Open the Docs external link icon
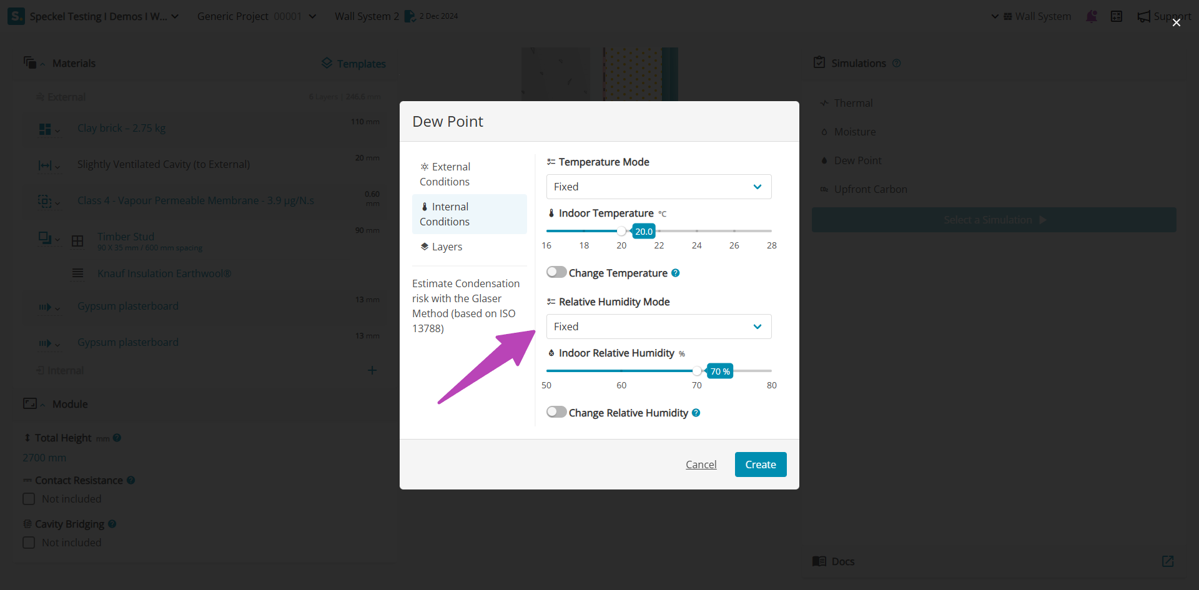Screen dimensions: 1199x590 coord(1168,561)
